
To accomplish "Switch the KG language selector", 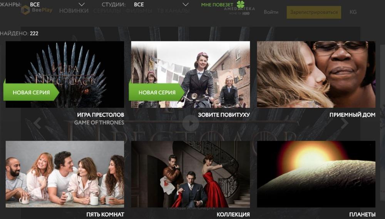I will point(353,12).
